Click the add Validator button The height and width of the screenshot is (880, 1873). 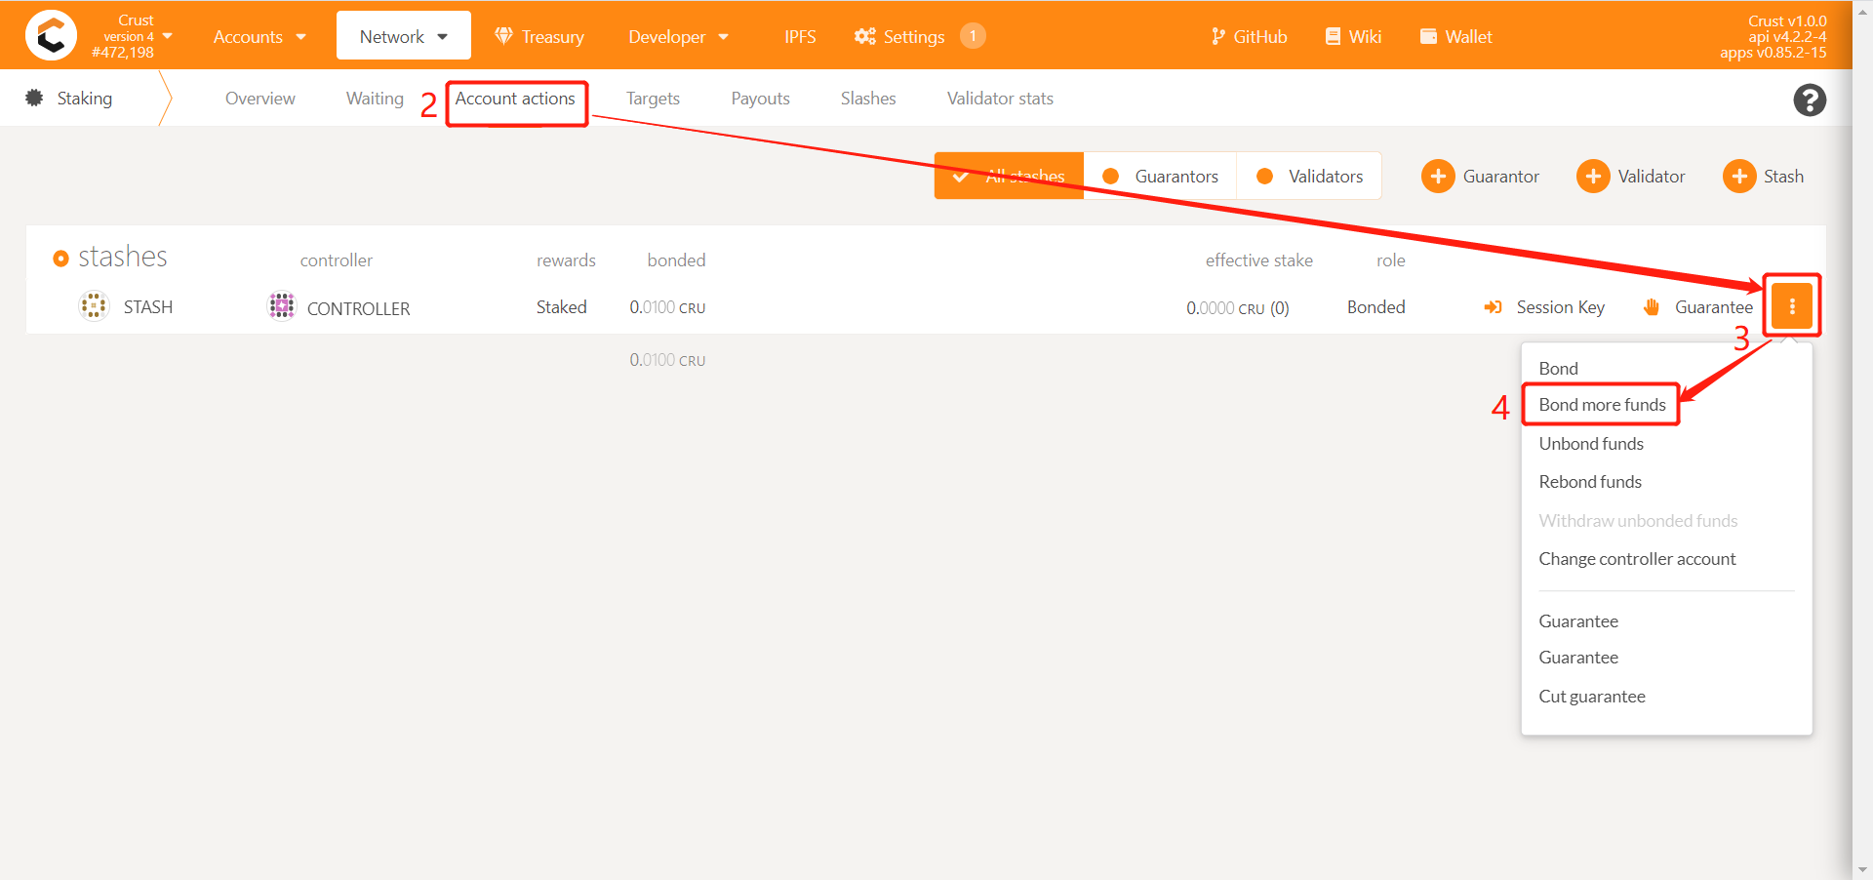[1631, 177]
